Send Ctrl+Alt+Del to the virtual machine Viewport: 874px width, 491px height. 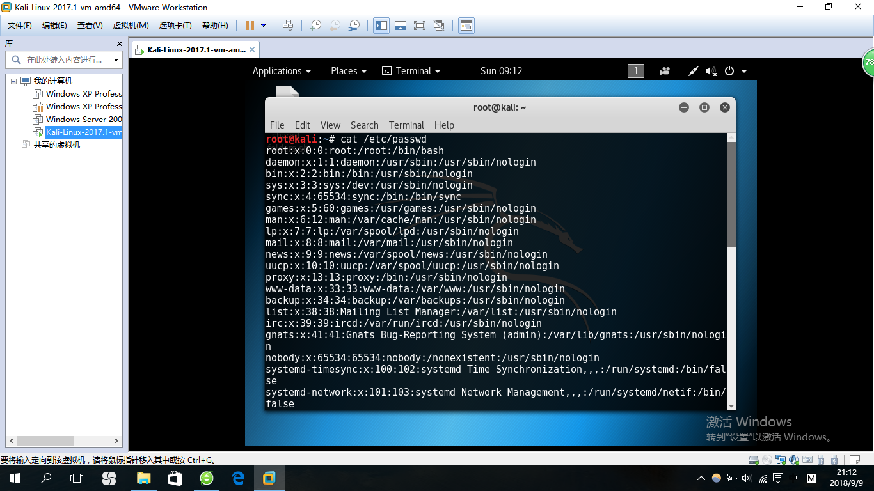click(x=288, y=26)
